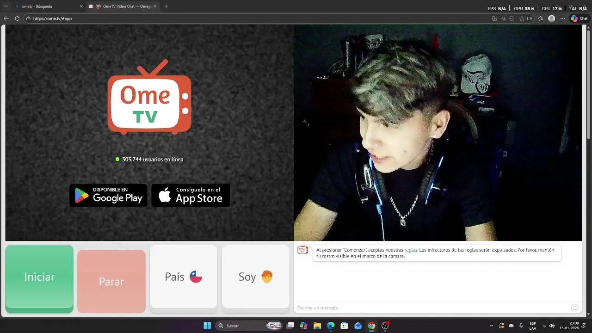Click the FPS N/A overlay reading
Image resolution: width=592 pixels, height=333 pixels.
pyautogui.click(x=497, y=8)
